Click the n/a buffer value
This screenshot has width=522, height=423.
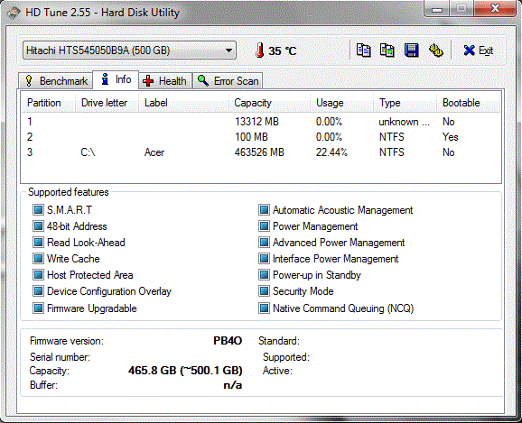tap(233, 385)
